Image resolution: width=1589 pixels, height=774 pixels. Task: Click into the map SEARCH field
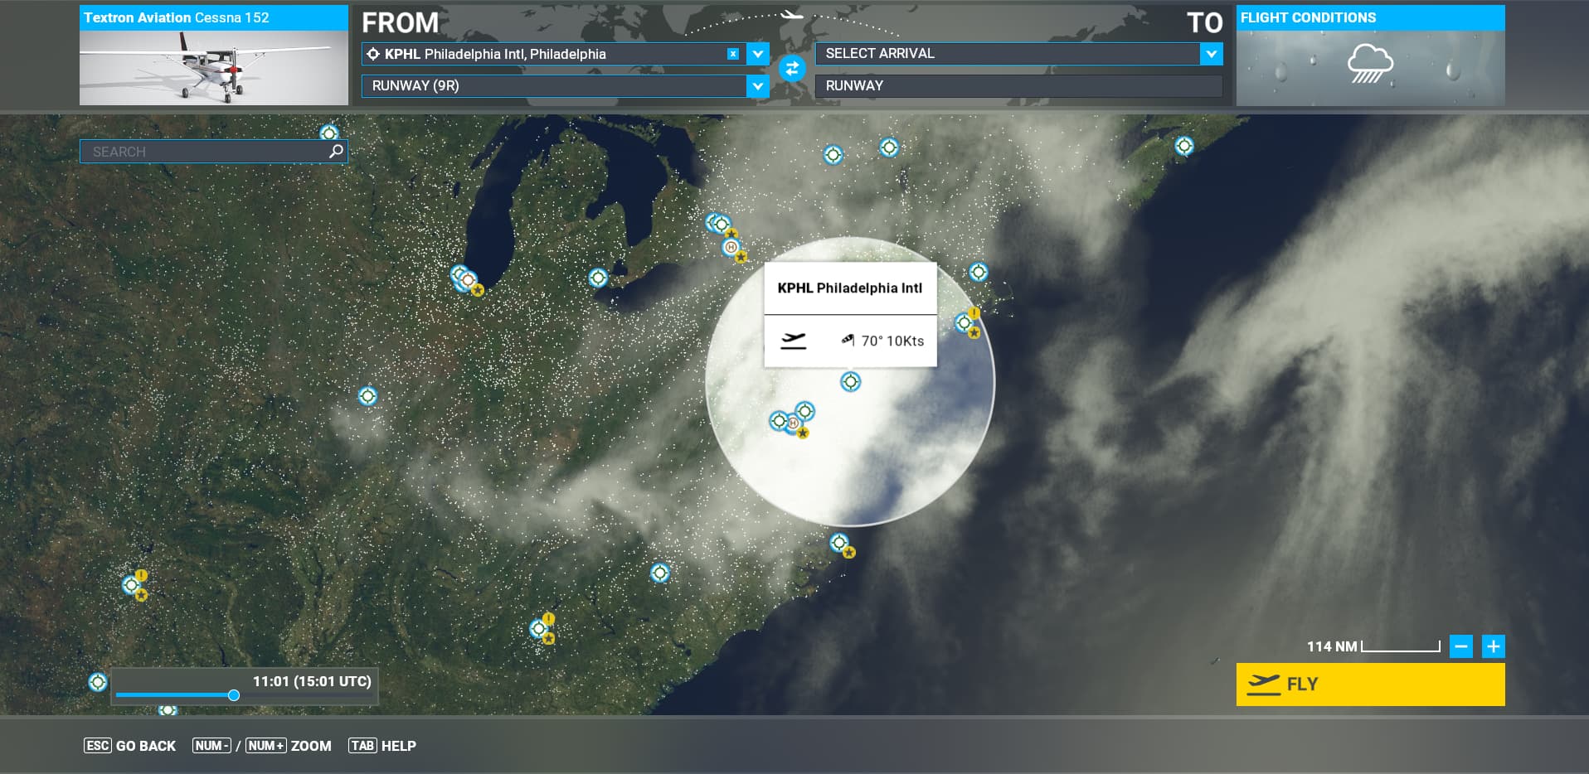pos(203,152)
